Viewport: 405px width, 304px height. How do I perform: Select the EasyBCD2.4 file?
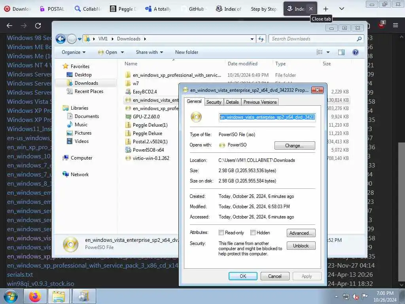[145, 92]
